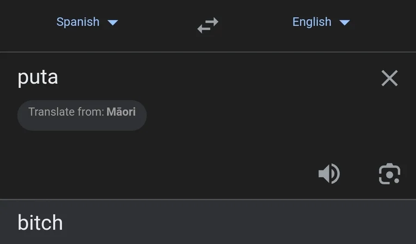Play pronunciation with the speaker icon

(329, 174)
